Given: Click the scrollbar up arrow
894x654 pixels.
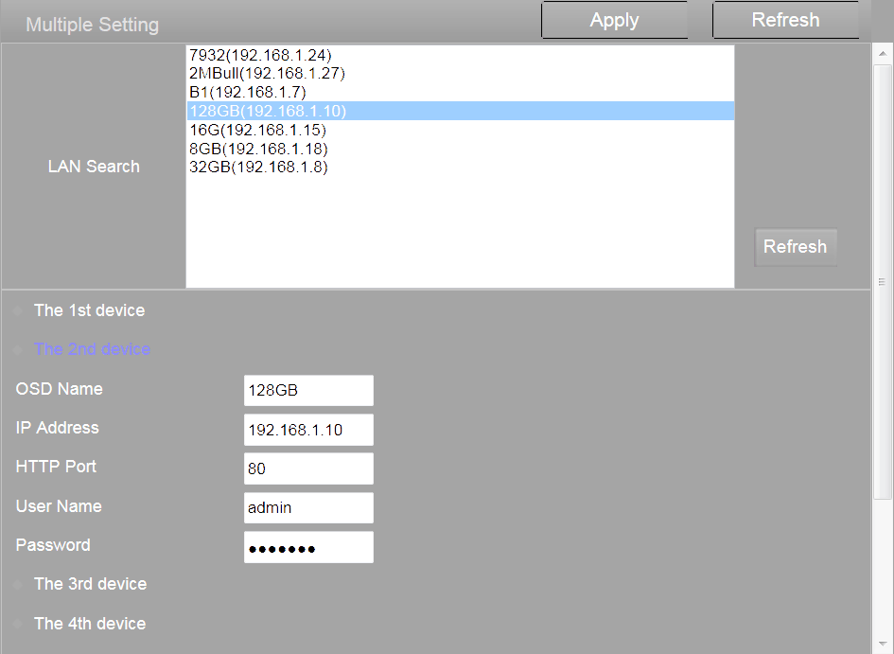Looking at the screenshot, I should point(882,54).
